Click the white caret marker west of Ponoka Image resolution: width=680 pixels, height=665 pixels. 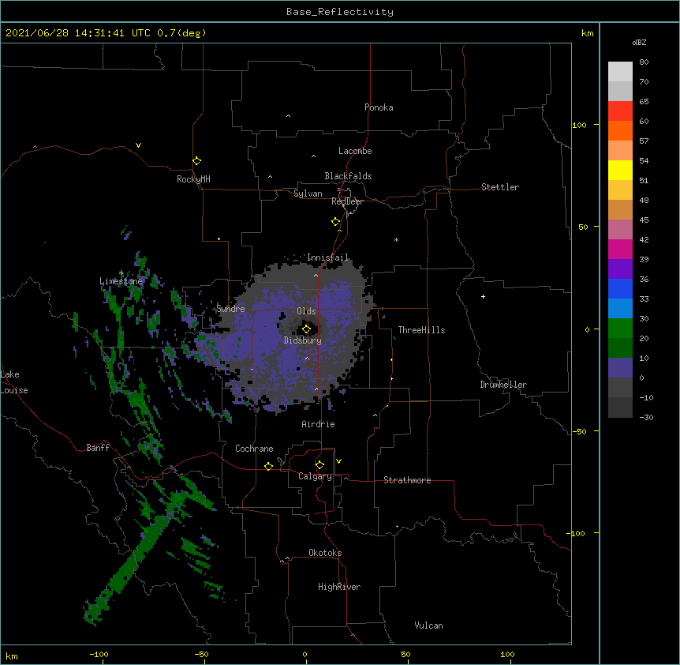pos(289,116)
